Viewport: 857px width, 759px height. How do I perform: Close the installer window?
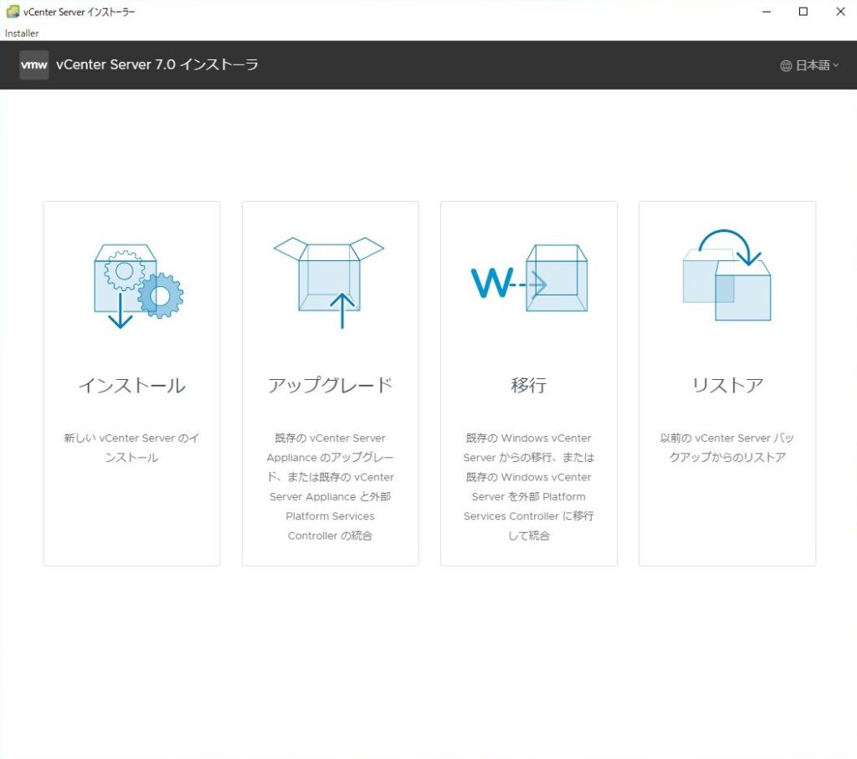(x=840, y=12)
